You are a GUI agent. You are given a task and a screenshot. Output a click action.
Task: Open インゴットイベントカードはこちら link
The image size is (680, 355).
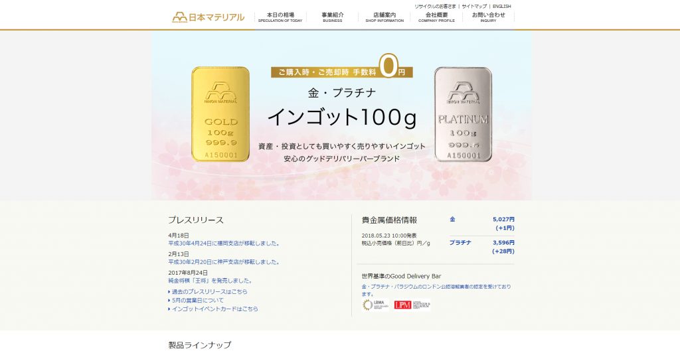pyautogui.click(x=214, y=309)
